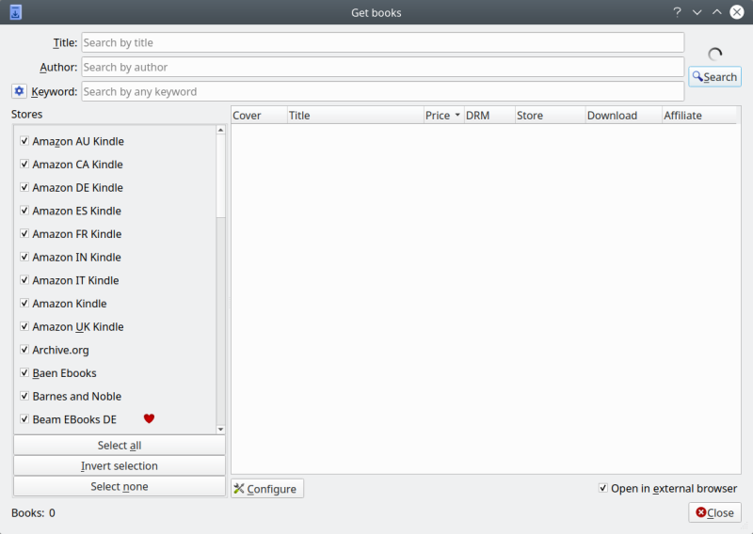This screenshot has width=753, height=534.
Task: Uncheck Amazon AU Kindle store
Action: tap(24, 141)
